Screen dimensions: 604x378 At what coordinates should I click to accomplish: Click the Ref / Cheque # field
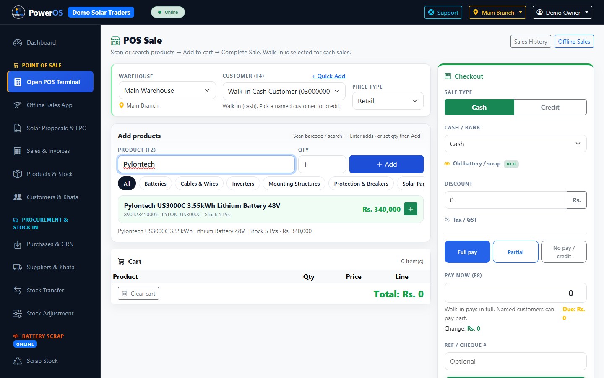(x=515, y=361)
